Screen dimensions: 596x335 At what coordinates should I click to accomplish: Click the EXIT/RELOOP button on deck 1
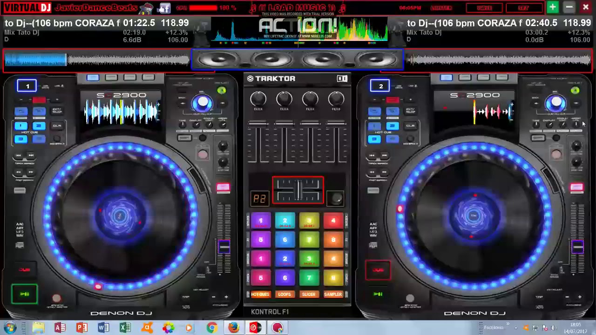57,111
